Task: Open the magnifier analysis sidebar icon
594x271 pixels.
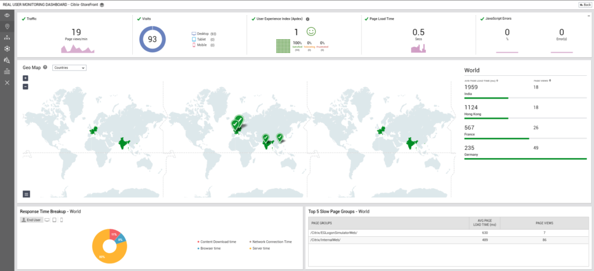Action: [x=7, y=60]
